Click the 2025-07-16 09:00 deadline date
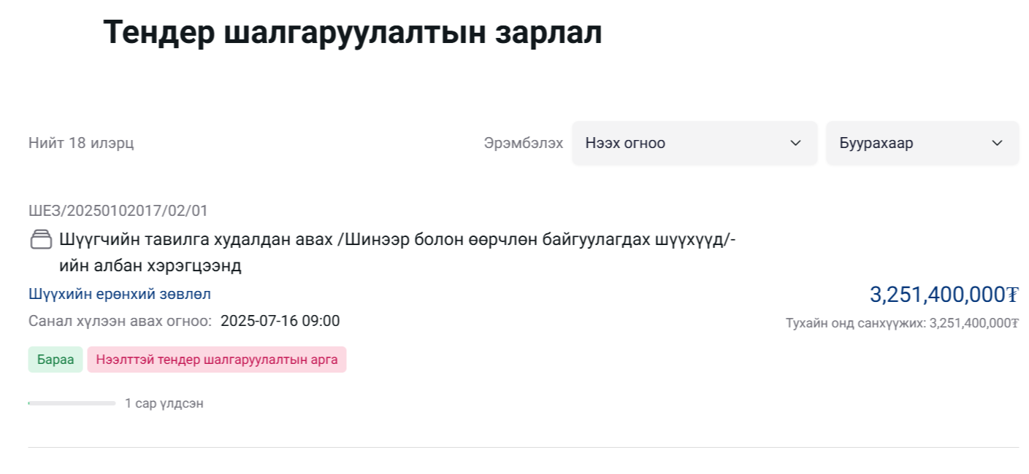This screenshot has height=474, width=1029. [x=280, y=321]
